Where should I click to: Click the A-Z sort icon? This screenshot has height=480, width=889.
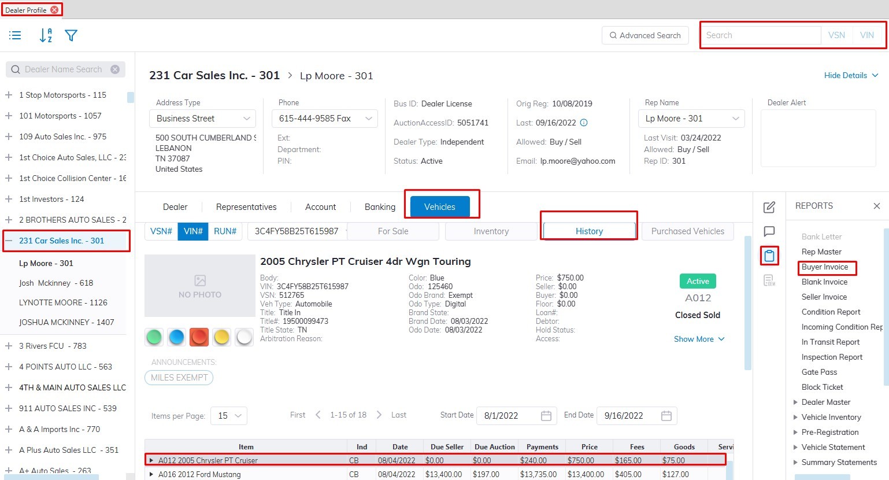click(x=46, y=36)
